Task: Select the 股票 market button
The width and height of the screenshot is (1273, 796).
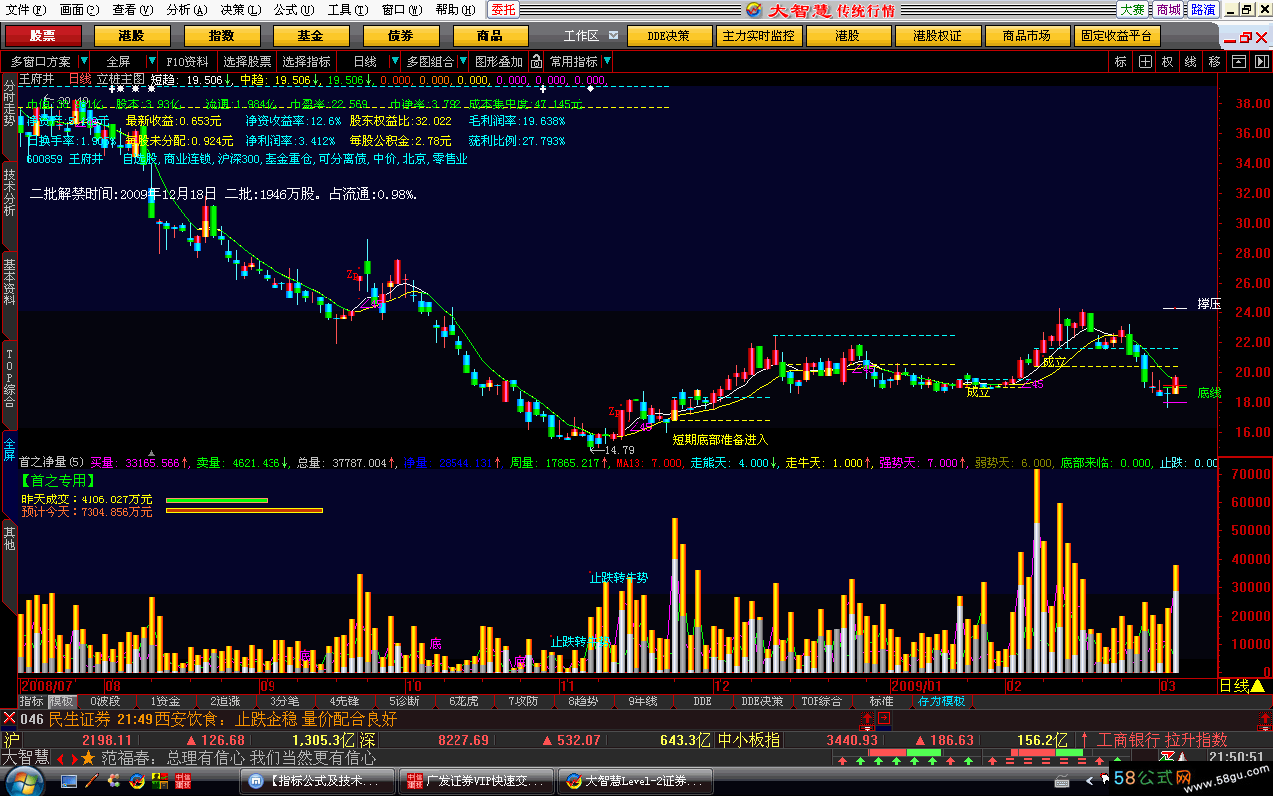Action: point(43,35)
